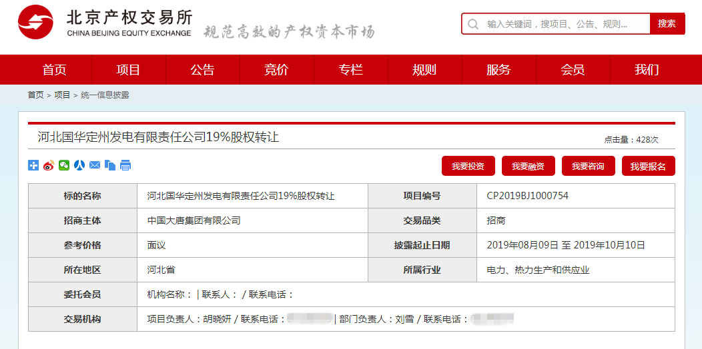This screenshot has width=702, height=349.
Task: Click the print page icon
Action: coord(125,165)
